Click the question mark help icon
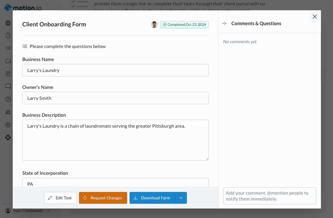This screenshot has height=218, width=333. tap(8, 99)
